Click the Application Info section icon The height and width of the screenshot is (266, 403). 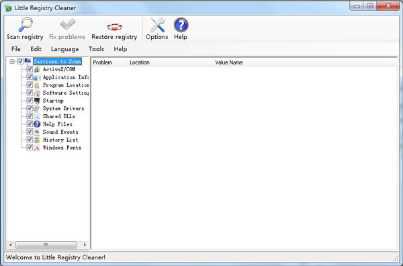click(37, 77)
